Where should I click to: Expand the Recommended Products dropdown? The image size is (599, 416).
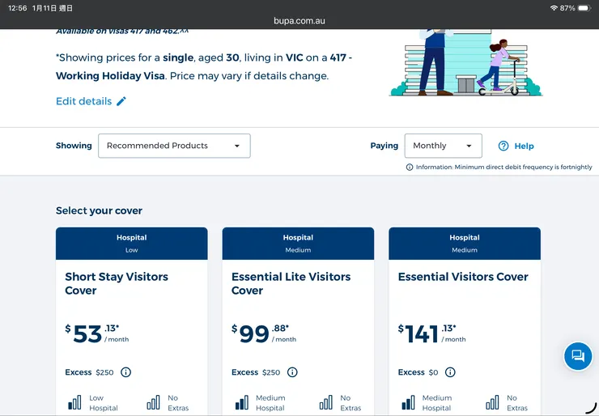[x=174, y=146]
